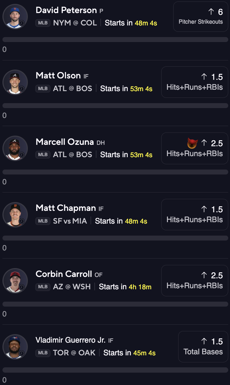230x385 pixels.
Task: Click the demon icon on Marcell Ozuna's pick
Action: pos(192,143)
